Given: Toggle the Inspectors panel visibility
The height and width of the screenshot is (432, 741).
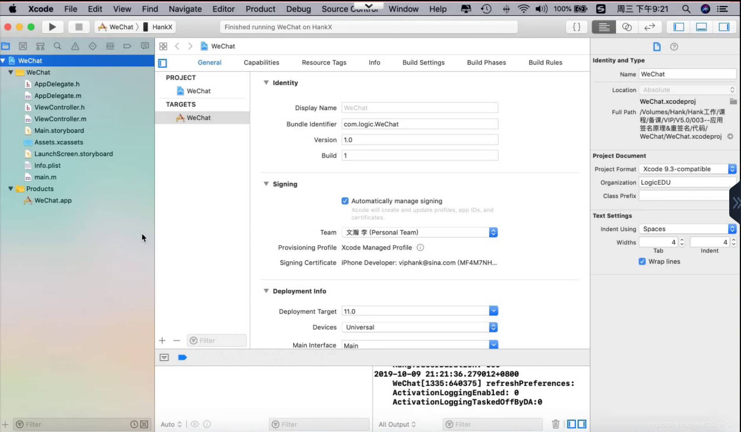Looking at the screenshot, I should (x=724, y=27).
